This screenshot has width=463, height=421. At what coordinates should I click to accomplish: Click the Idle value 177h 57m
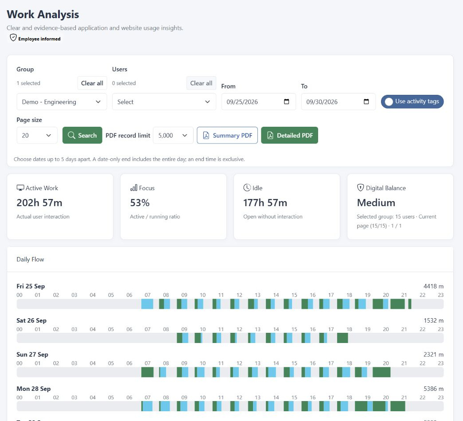(x=265, y=203)
